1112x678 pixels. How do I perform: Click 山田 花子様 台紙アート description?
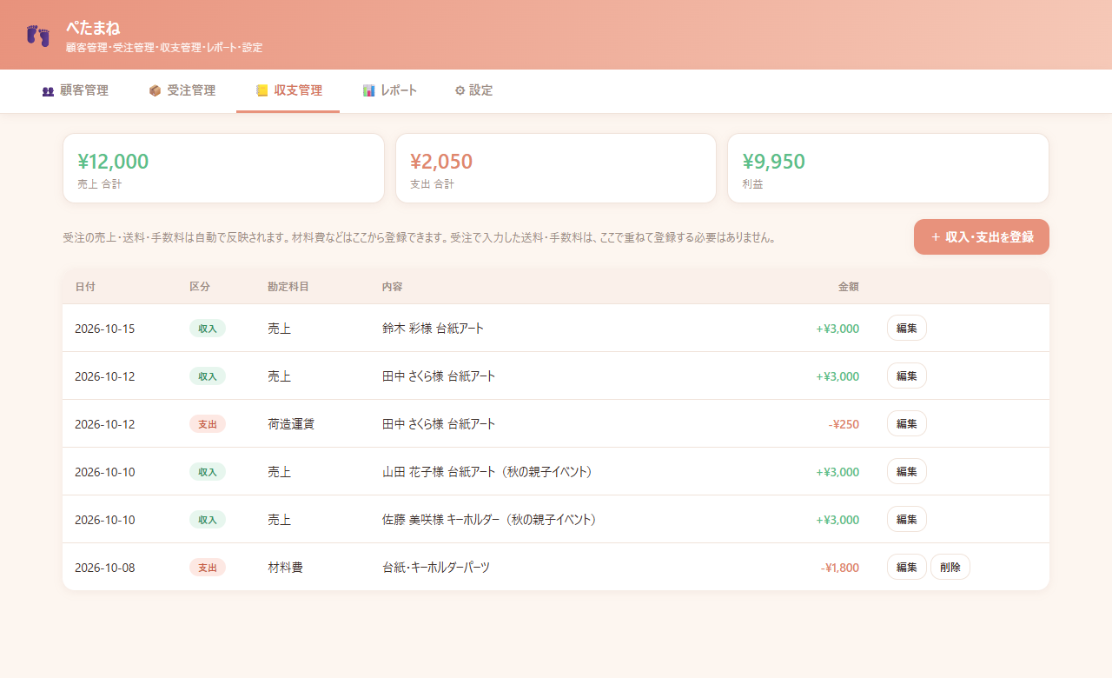(491, 472)
